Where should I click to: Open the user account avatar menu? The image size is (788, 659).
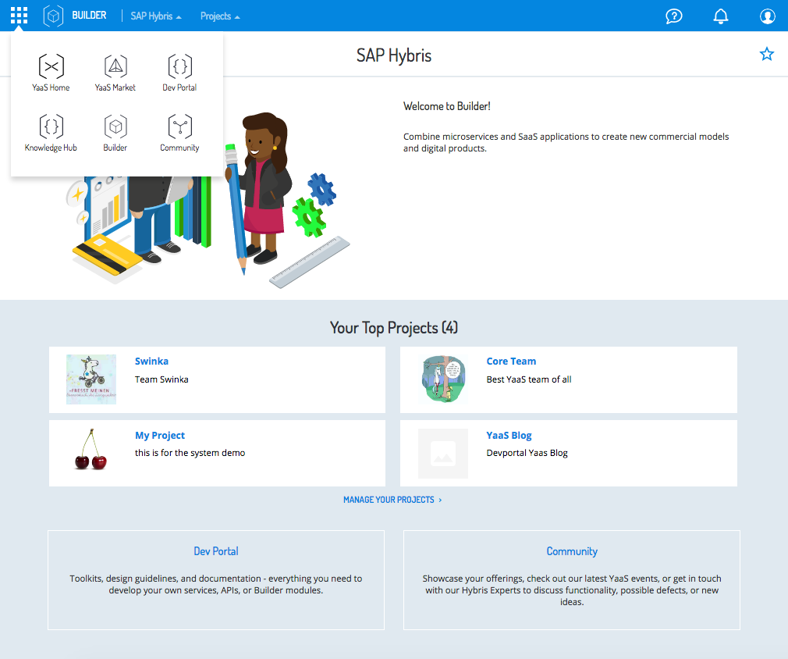(768, 16)
